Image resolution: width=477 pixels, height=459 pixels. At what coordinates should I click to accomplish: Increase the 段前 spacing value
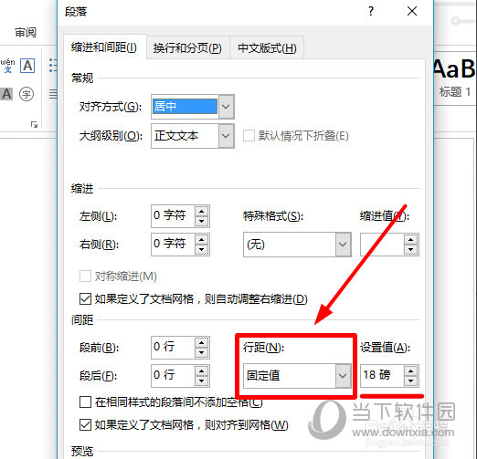(202, 342)
